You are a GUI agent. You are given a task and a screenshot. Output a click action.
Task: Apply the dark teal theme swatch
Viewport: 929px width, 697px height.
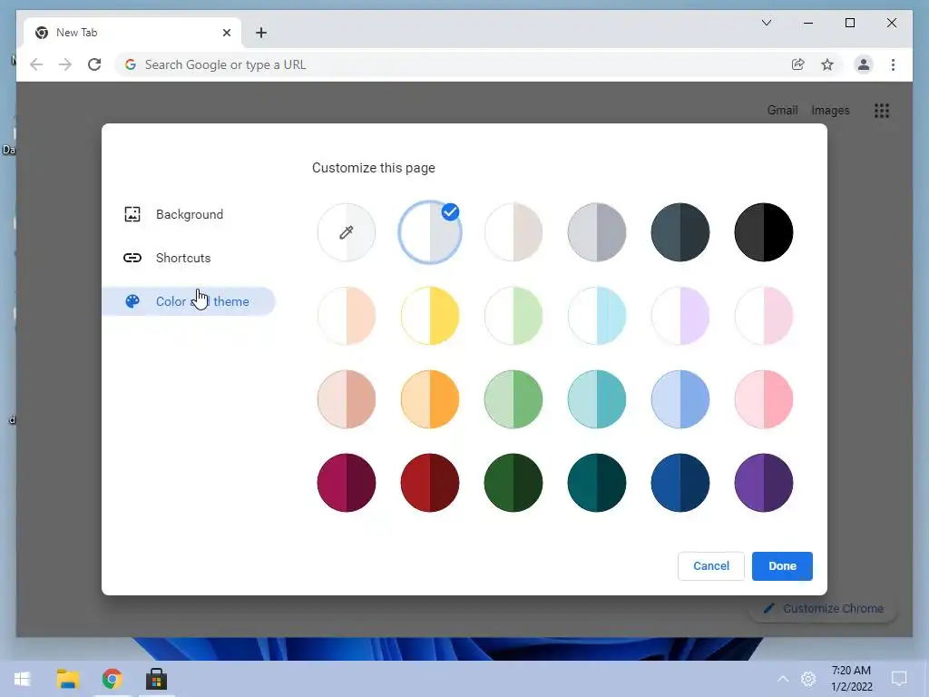pos(597,483)
